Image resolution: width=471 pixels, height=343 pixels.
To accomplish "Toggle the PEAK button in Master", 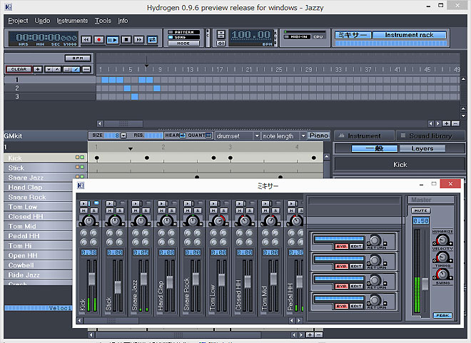I will [442, 315].
